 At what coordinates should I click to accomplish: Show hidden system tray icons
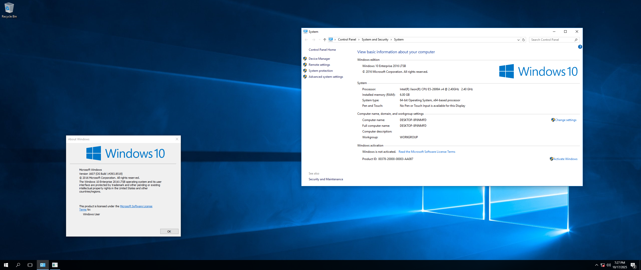pyautogui.click(x=596, y=265)
